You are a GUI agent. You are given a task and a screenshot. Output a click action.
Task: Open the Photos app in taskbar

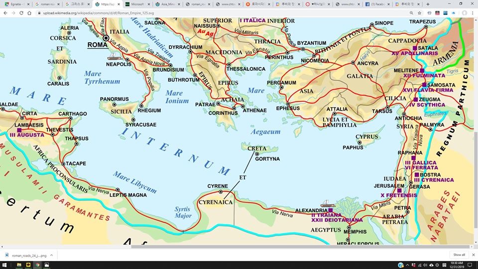(x=47, y=265)
